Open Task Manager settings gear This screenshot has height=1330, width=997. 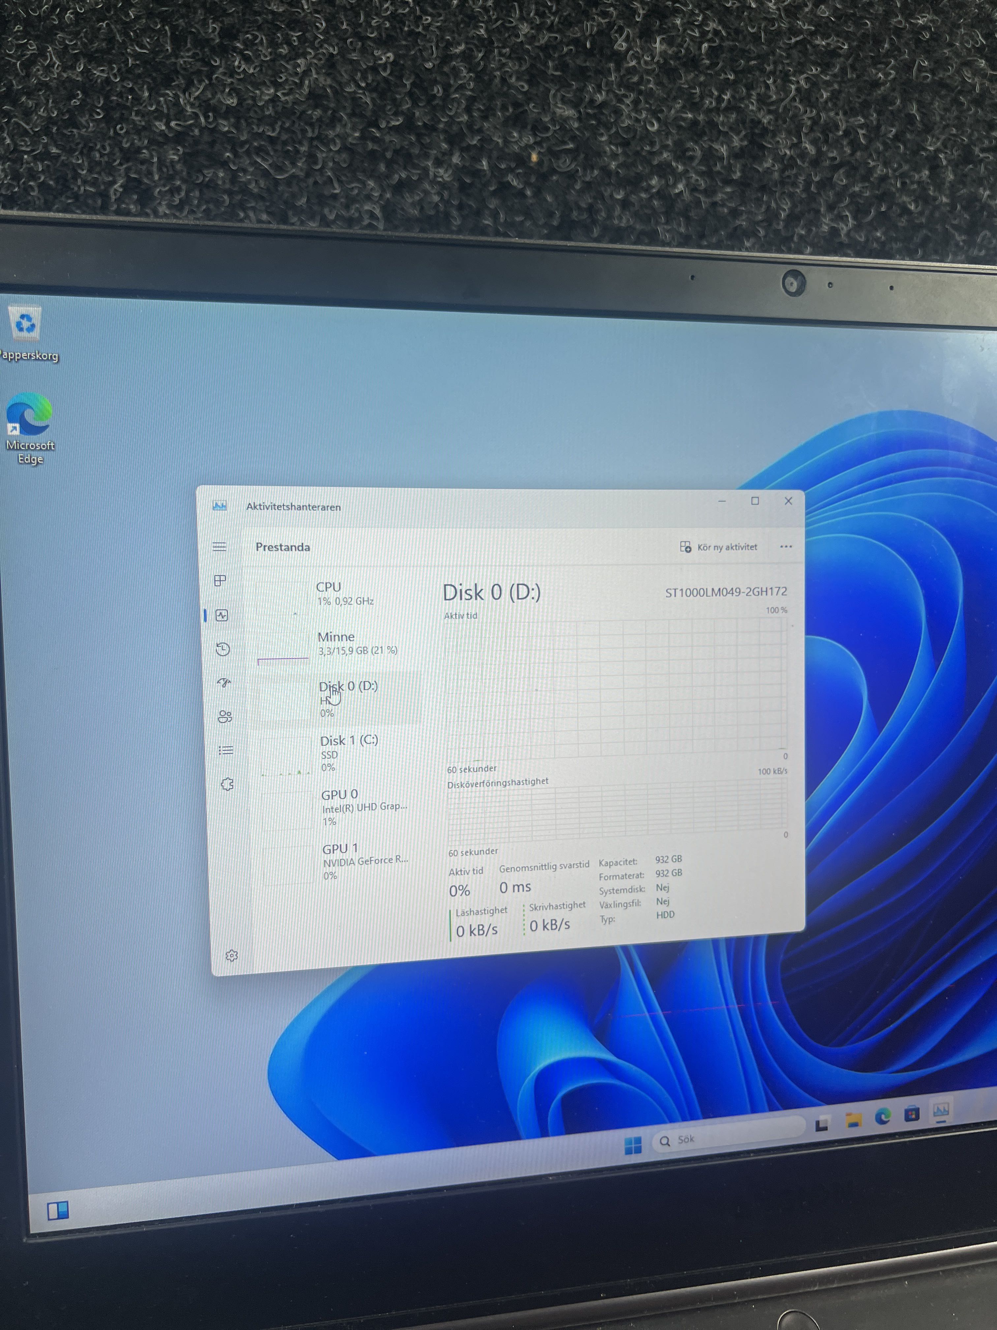coord(231,955)
